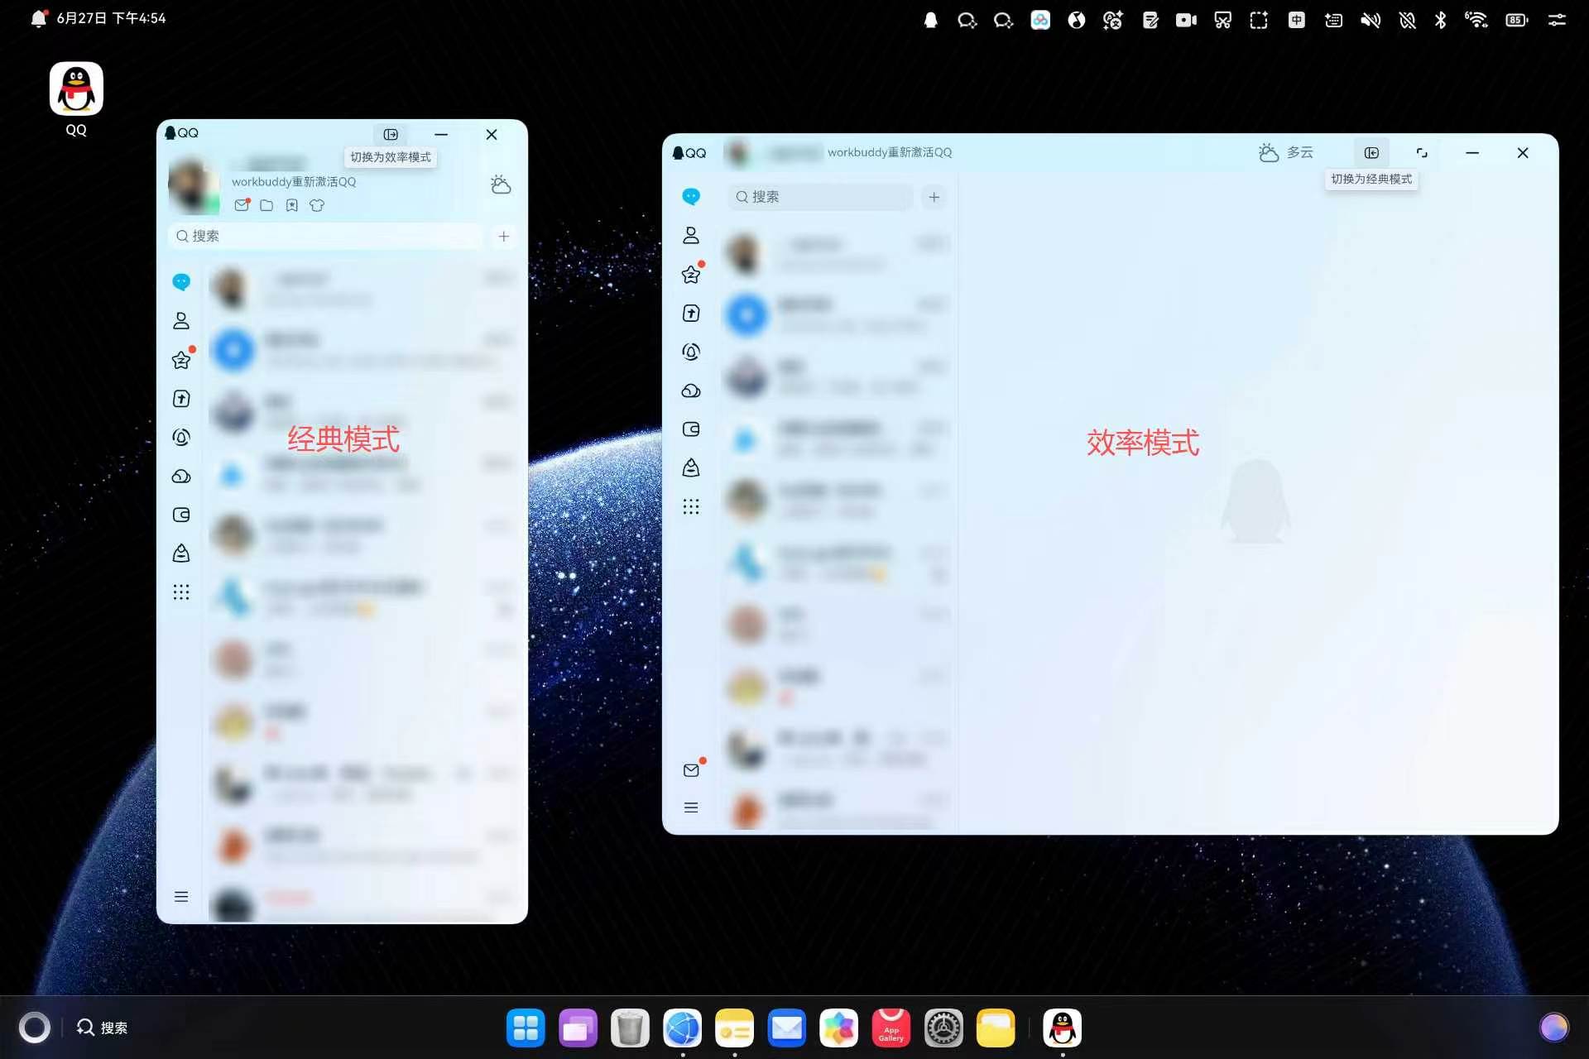Screen dimensions: 1589x1059
Task: Open apps grid in classic window sidebar
Action: click(x=181, y=592)
